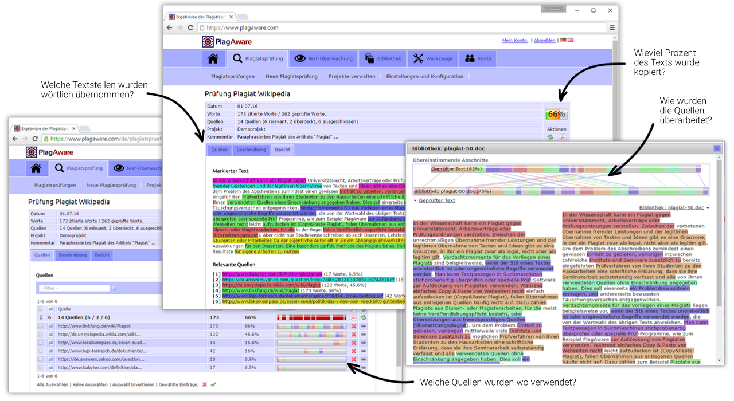This screenshot has width=734, height=401.
Task: Click PlagAware logo in center window
Action: click(227, 41)
